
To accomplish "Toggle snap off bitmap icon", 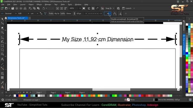I will click(102, 8).
